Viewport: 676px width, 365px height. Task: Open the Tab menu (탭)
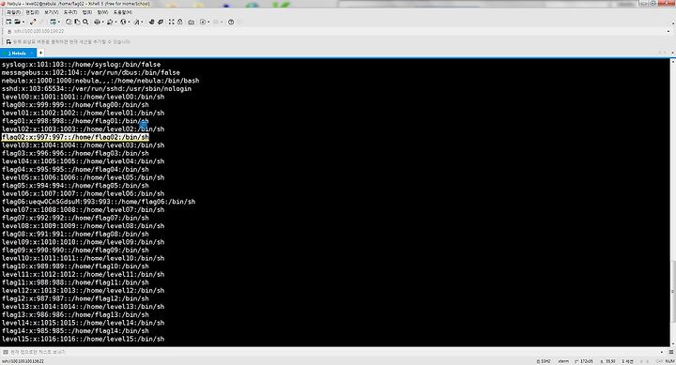[87, 12]
